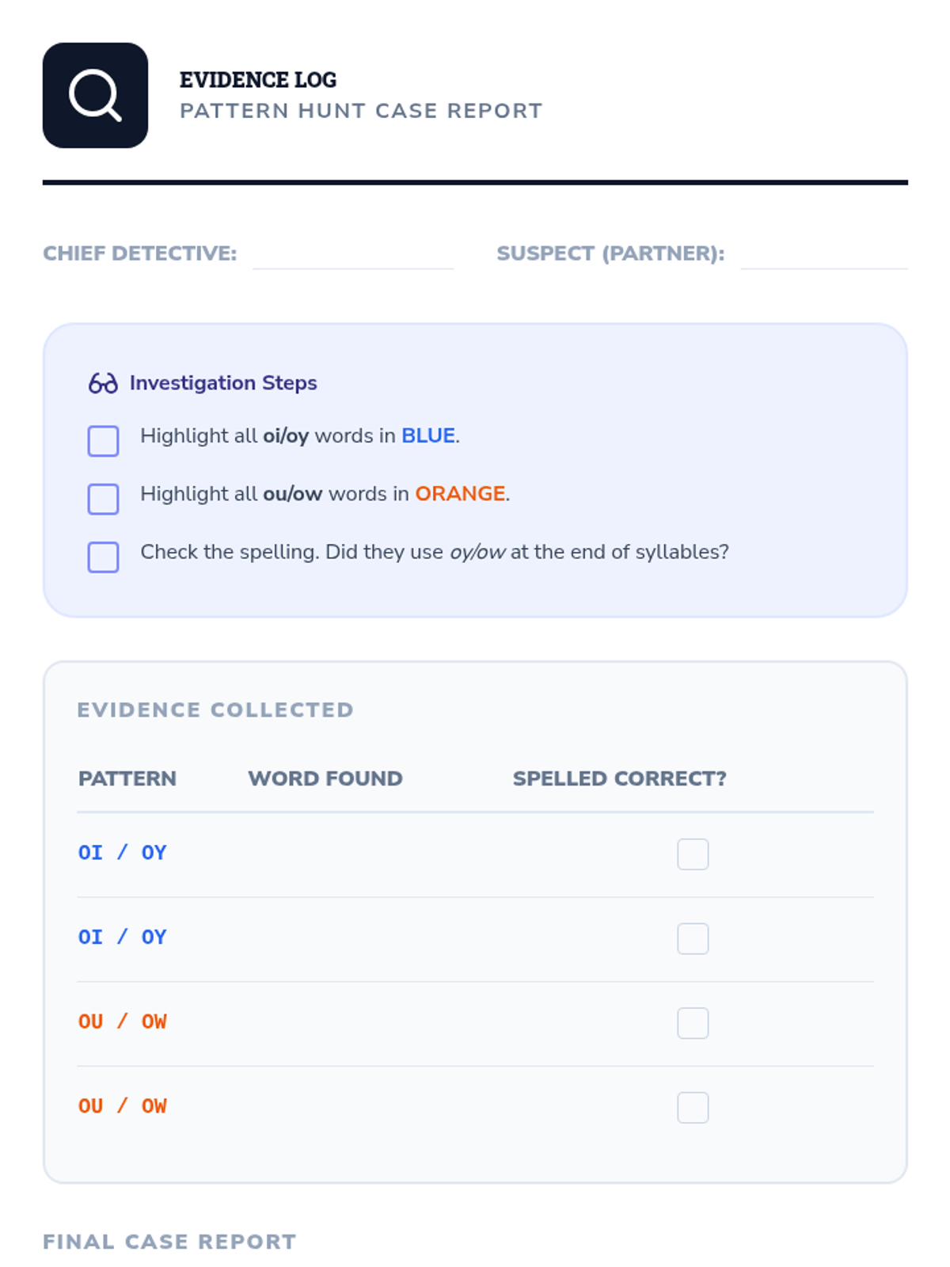Click the Spelled Correct? column header
The image size is (950, 1267).
pyautogui.click(x=619, y=779)
